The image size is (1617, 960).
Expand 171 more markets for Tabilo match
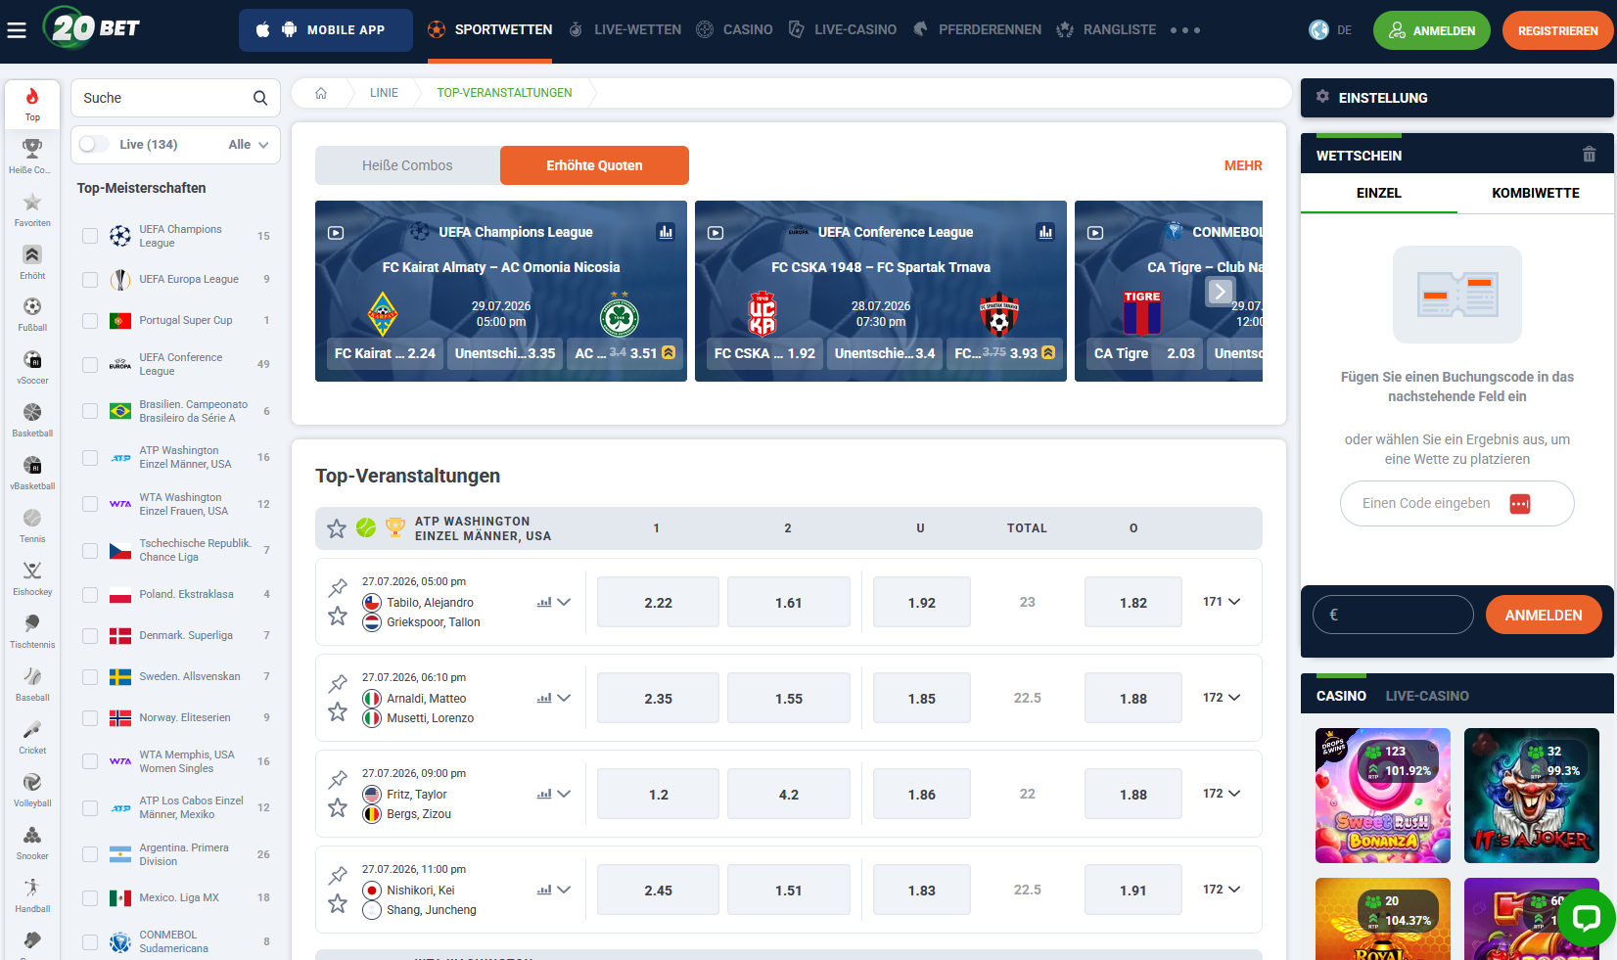1222,602
